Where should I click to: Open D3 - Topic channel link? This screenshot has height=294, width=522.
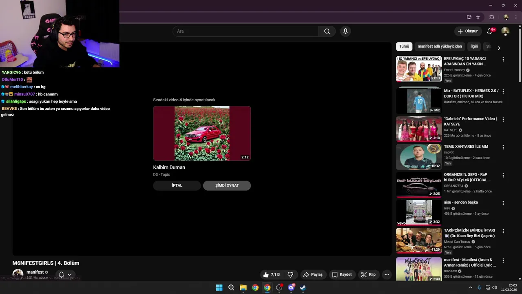tap(161, 175)
